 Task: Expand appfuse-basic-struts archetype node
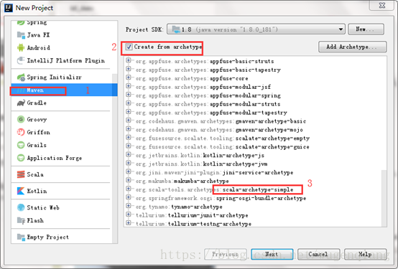(x=129, y=60)
